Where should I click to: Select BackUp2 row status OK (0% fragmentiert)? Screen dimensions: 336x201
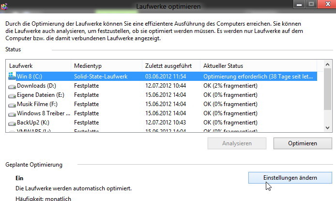[230, 123]
